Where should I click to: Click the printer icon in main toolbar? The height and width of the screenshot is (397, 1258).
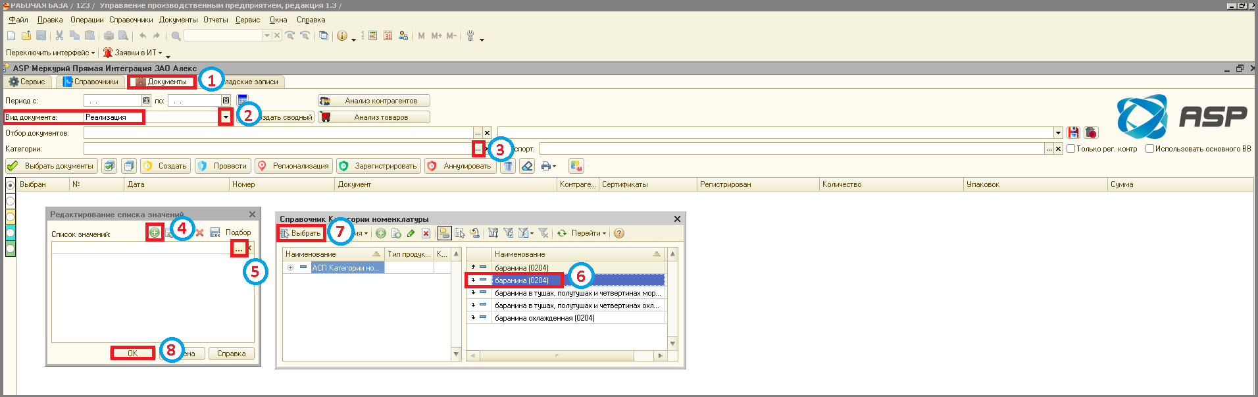coord(109,36)
